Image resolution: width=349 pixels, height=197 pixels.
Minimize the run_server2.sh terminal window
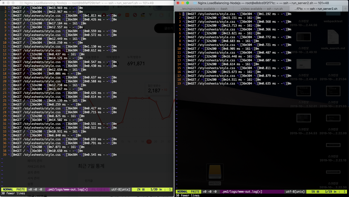(x=183, y=3)
